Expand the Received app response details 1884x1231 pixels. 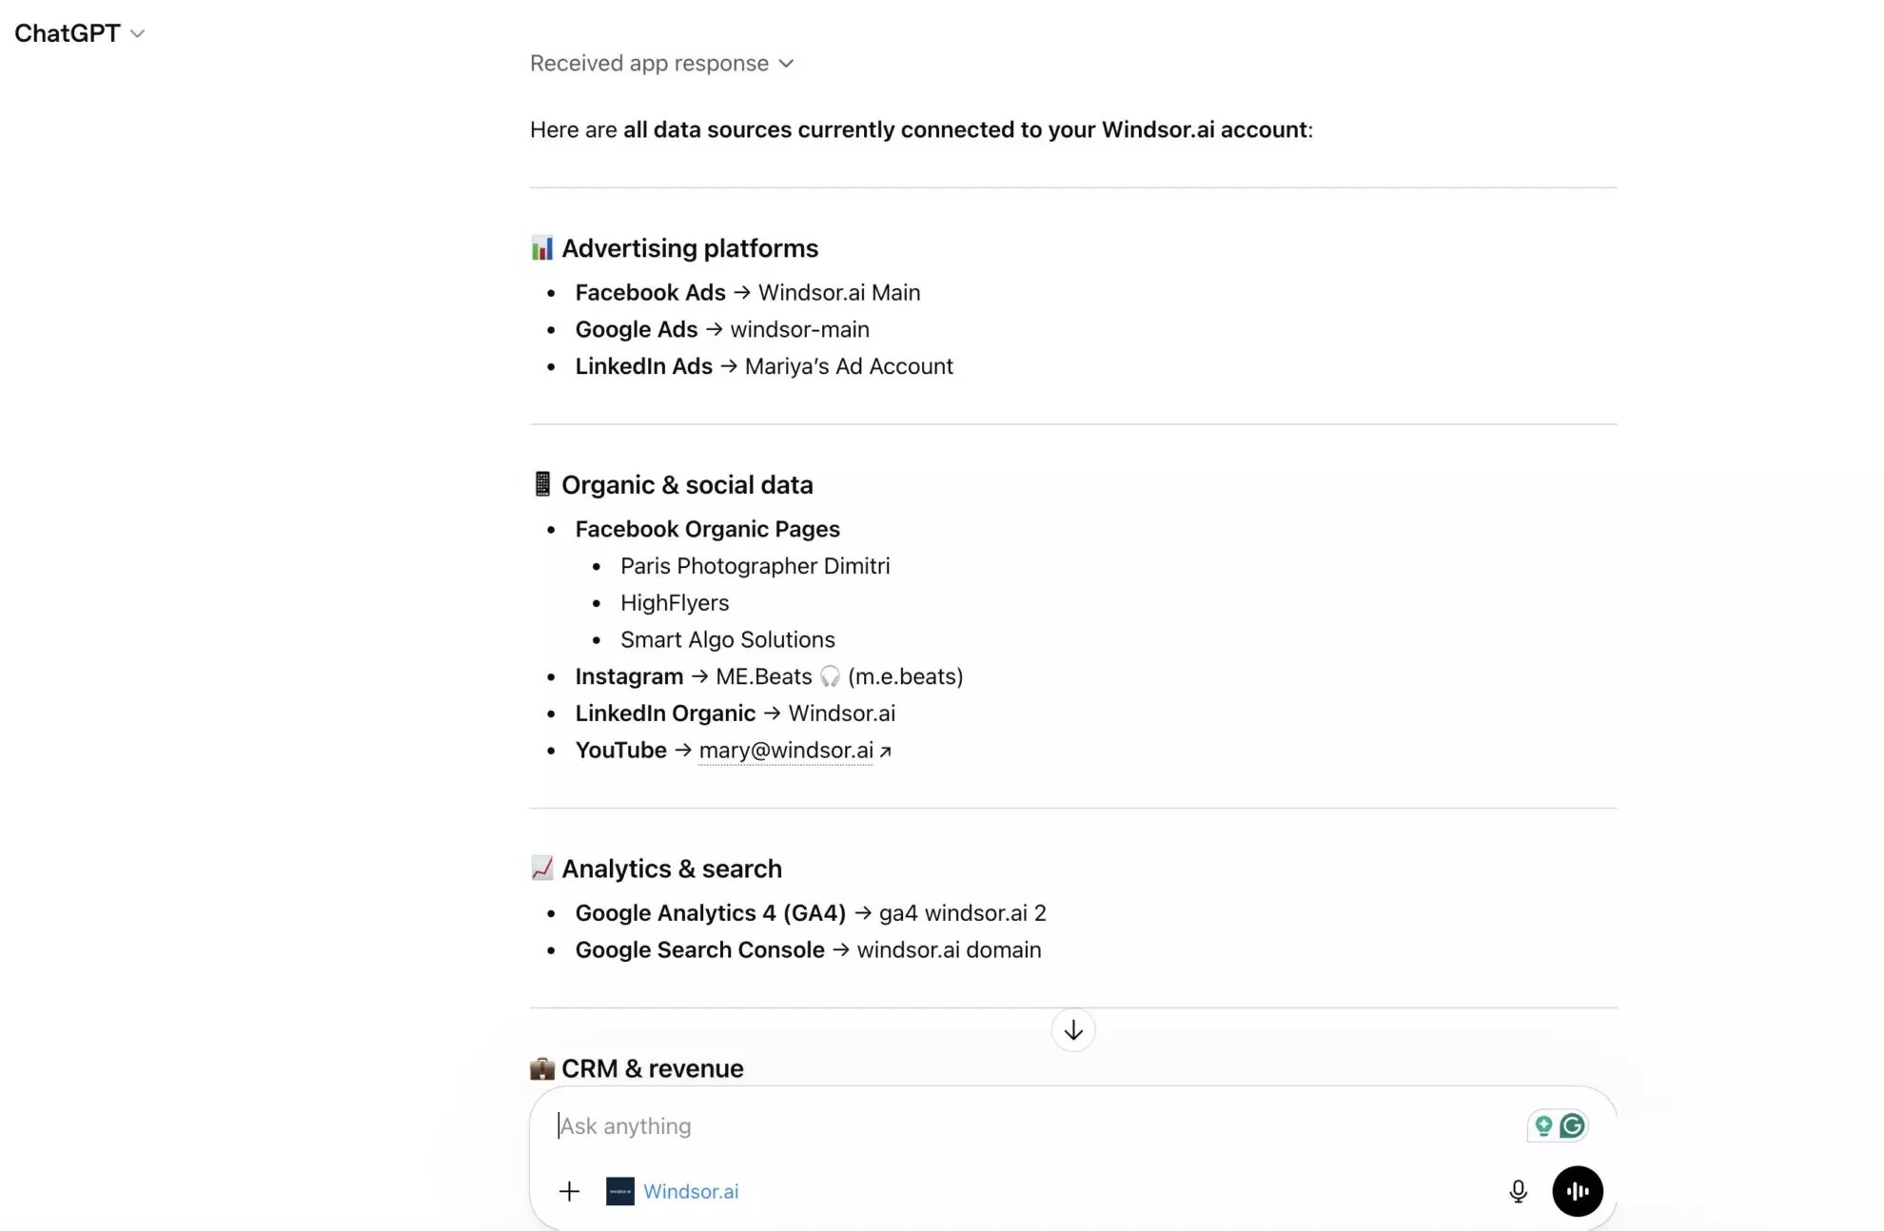(661, 64)
